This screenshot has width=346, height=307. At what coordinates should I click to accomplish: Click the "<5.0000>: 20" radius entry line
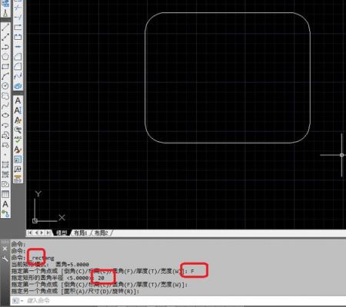[85, 278]
